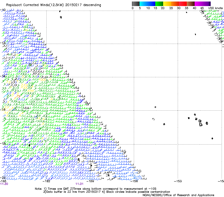Viewport: 224px width, 197px height.
Task: Click the '-16' latitude axis label
Action: 3,110
